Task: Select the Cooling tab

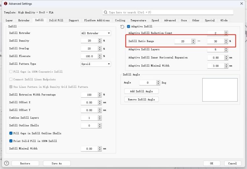Action: [x=120, y=20]
